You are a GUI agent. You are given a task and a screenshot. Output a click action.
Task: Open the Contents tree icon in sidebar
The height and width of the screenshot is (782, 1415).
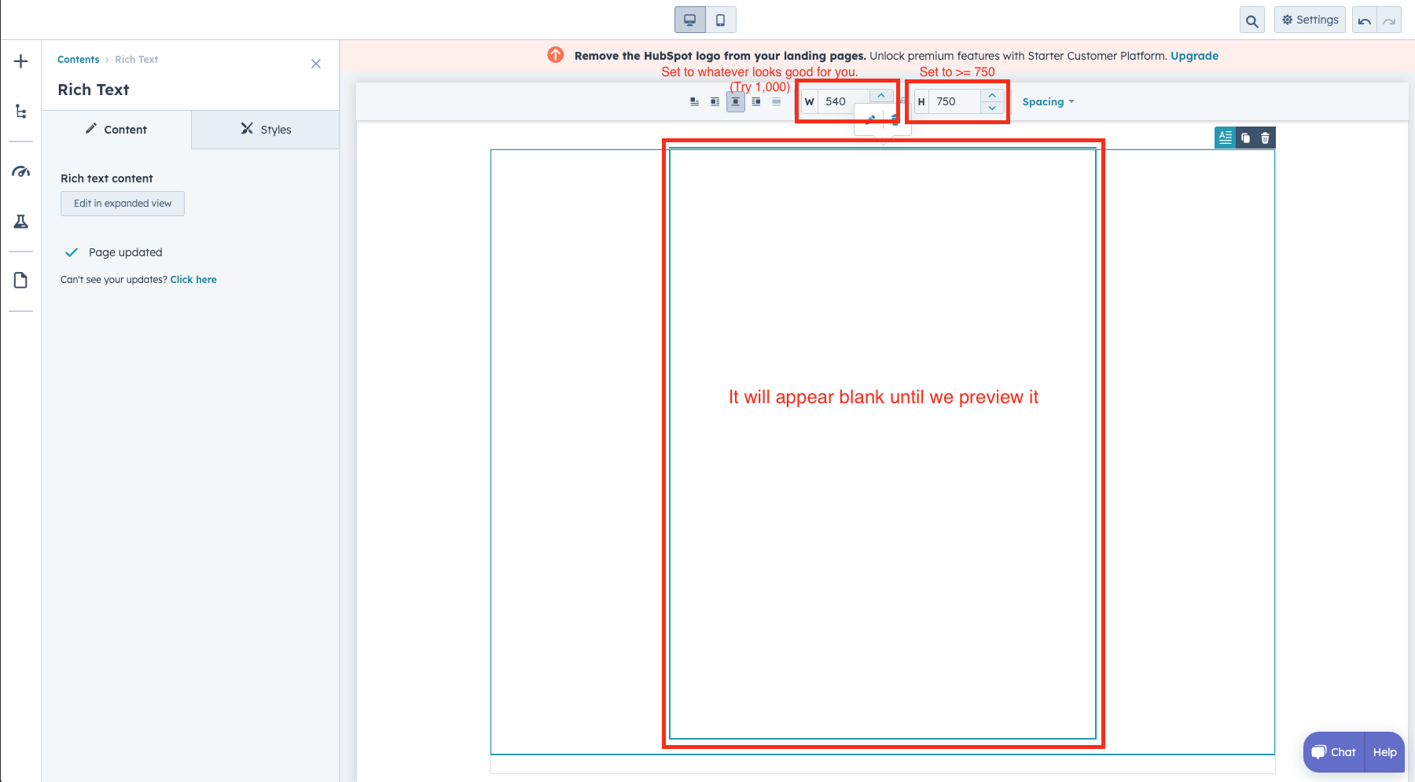[x=20, y=111]
